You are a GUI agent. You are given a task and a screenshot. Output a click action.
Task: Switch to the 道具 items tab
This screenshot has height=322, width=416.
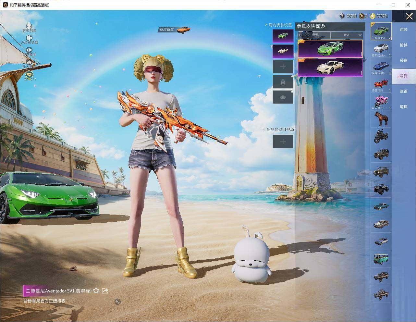403,107
